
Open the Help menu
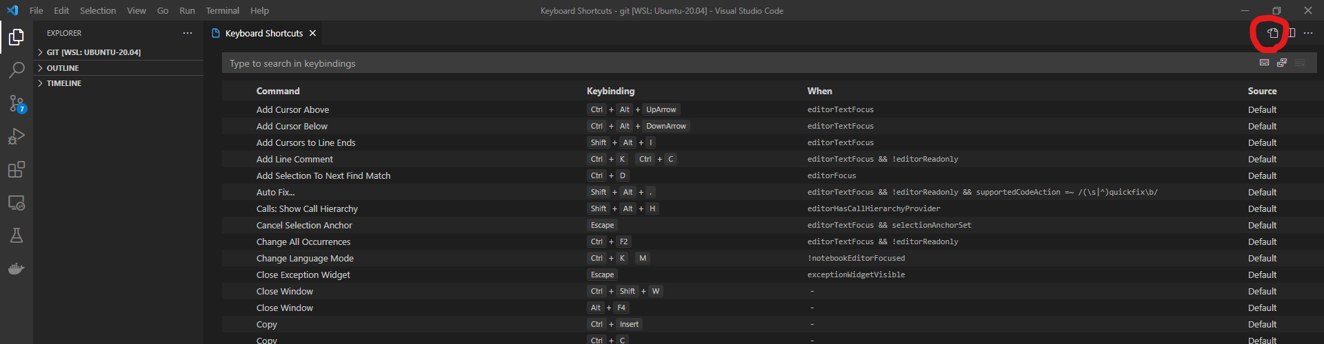(x=260, y=10)
